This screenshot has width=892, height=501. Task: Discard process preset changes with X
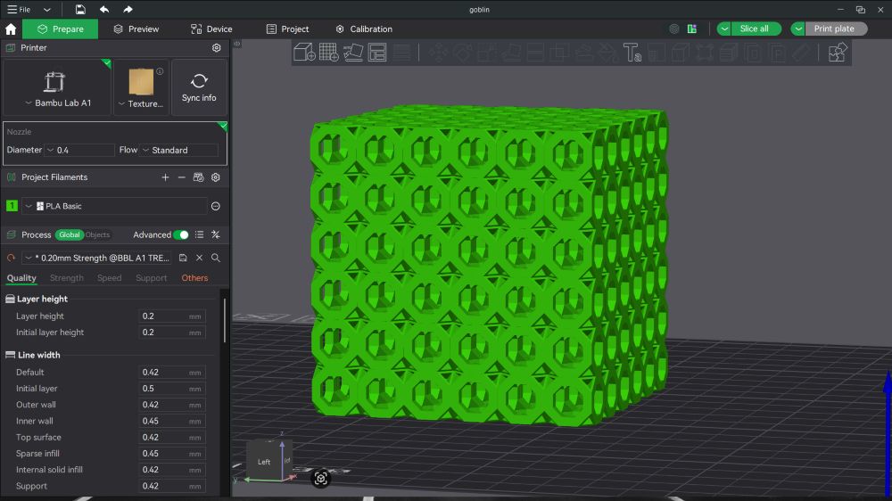click(x=199, y=258)
